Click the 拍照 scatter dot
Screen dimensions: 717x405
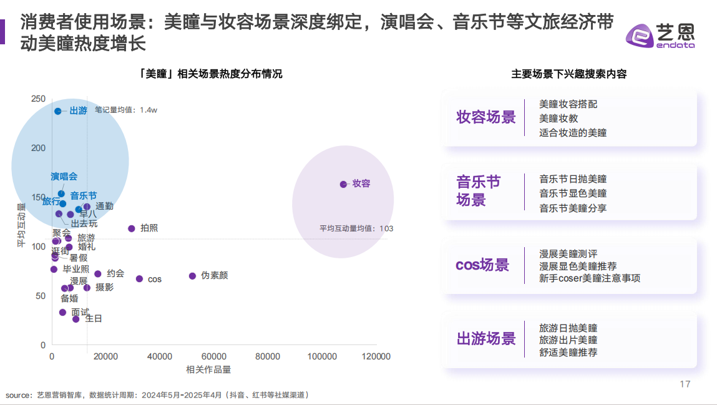132,228
